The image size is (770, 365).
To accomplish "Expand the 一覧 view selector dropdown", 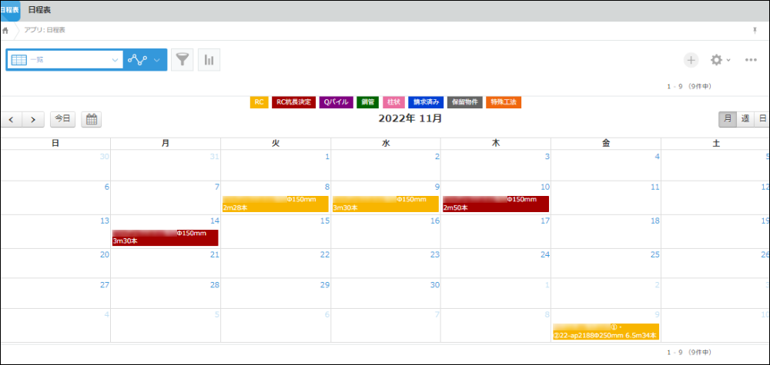I will pyautogui.click(x=115, y=60).
